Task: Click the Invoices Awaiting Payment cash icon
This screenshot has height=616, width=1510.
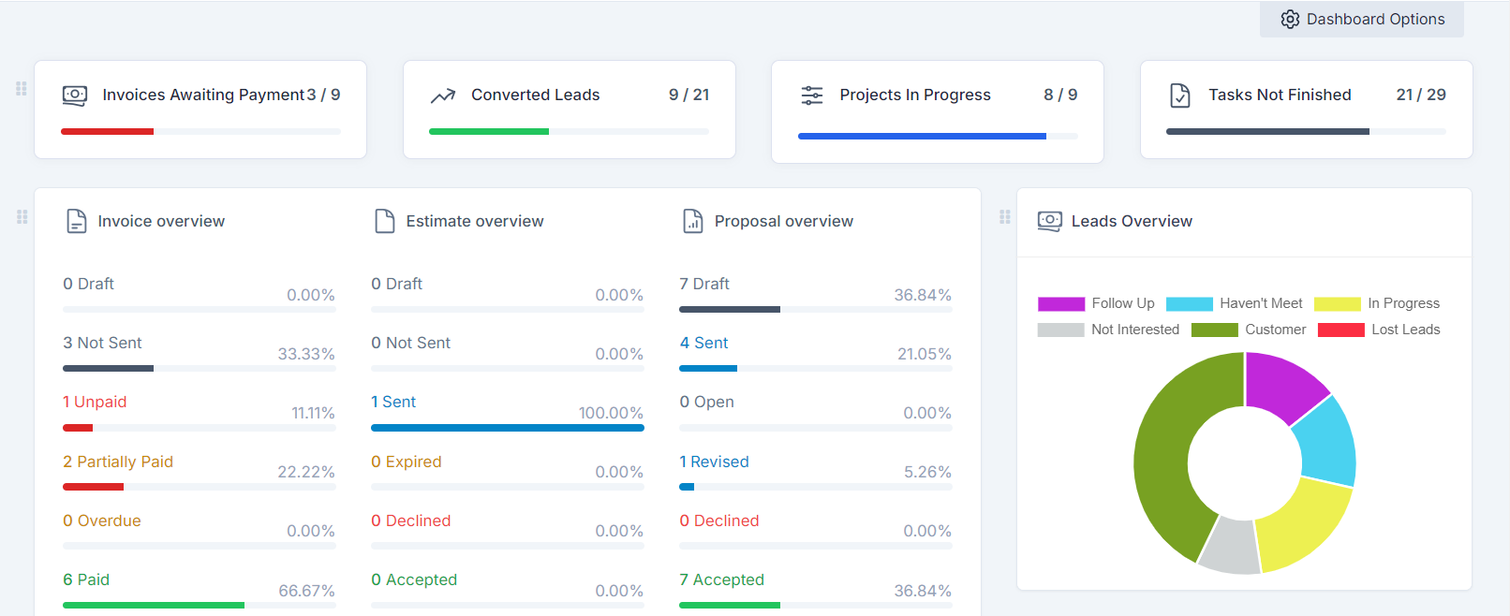Action: [x=75, y=95]
